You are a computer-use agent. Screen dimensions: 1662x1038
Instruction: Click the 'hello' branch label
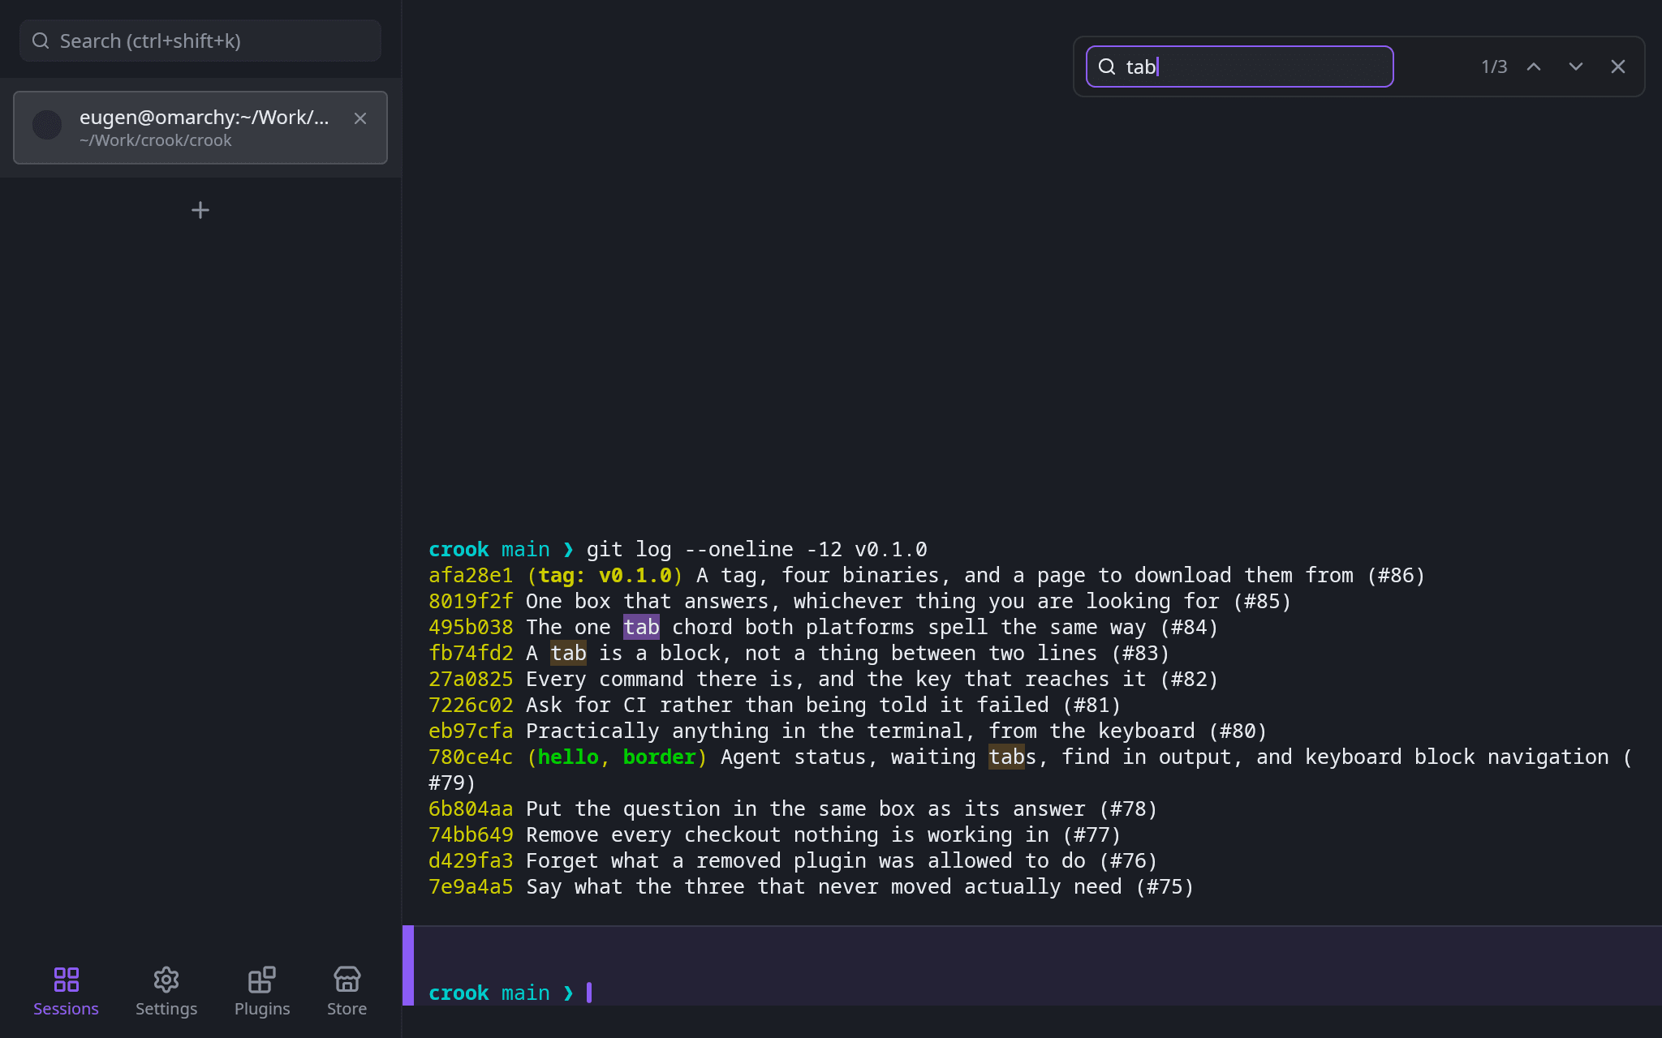pyautogui.click(x=568, y=757)
